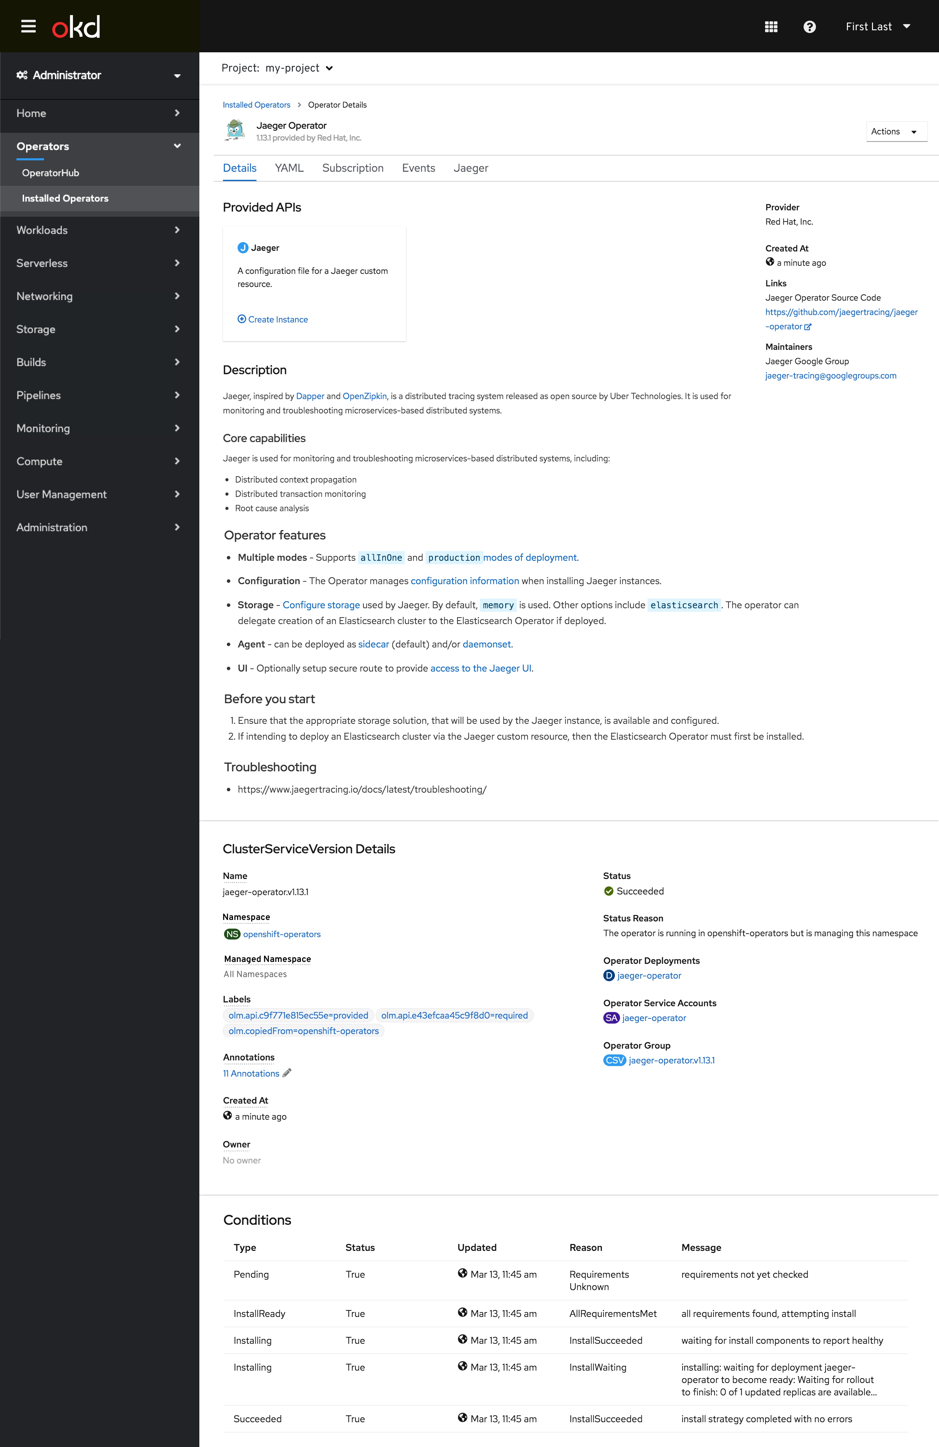Screen dimensions: 939x1447
Task: Open the daemonset link
Action: pyautogui.click(x=486, y=644)
